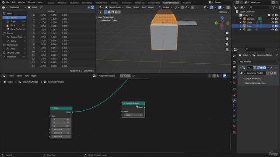
Task: Adjust the Level field on Subdivide Mesh
Action: (x=133, y=115)
